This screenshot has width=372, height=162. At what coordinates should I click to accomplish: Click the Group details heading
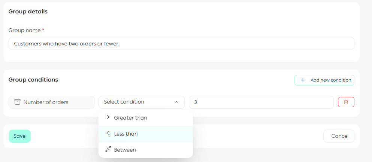[x=28, y=12]
